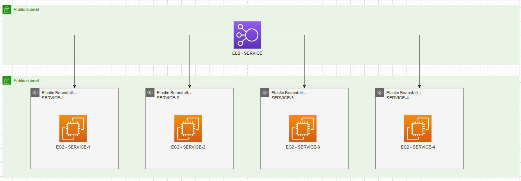Select the top Public subnet lock icon

7,9
